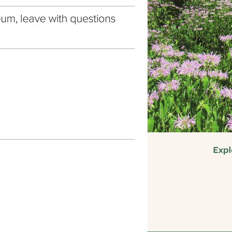Image resolution: width=232 pixels, height=232 pixels.
Task: Select the beige card panel below the photo
Action: pyautogui.click(x=190, y=182)
